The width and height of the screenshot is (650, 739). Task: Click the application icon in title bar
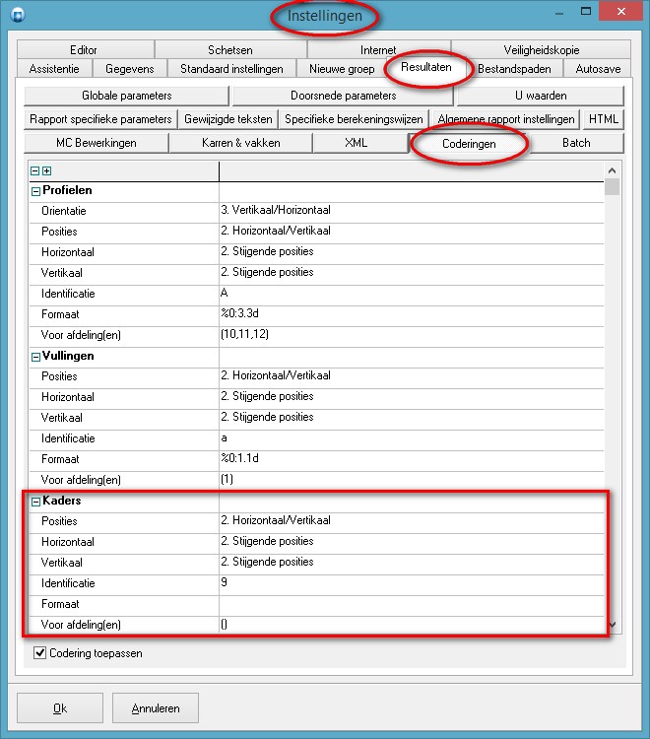[18, 15]
